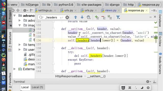The height and width of the screenshot is (91, 163).
Task: Collapse the advanc root project folder
Action: (15, 16)
